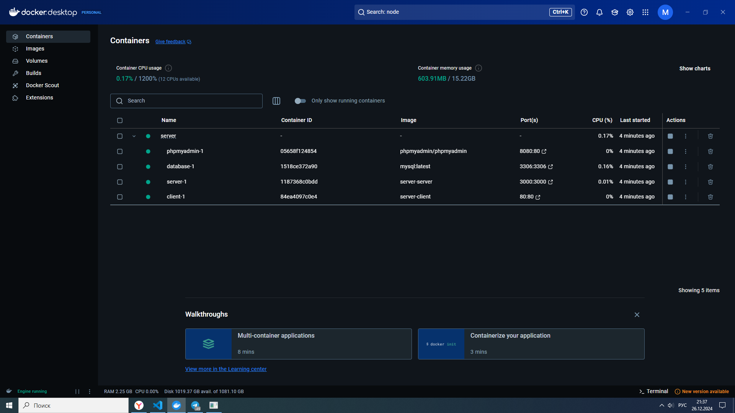Viewport: 735px width, 413px height.
Task: Open engine options menu in status bar
Action: [90, 392]
